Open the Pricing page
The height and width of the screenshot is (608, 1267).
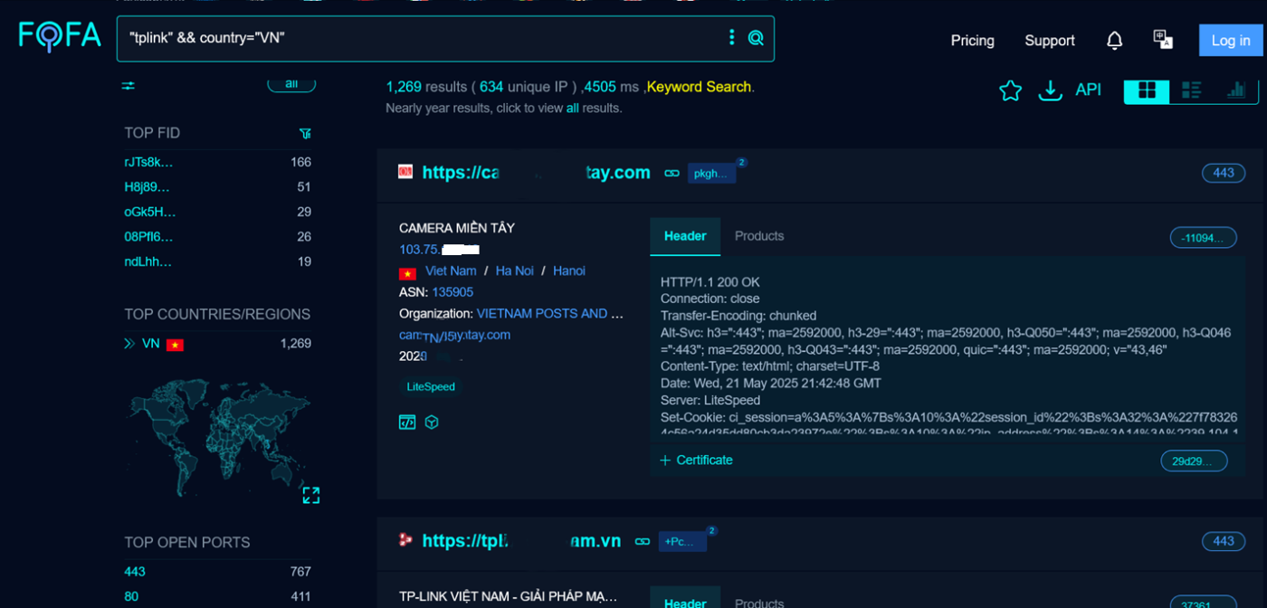click(972, 41)
